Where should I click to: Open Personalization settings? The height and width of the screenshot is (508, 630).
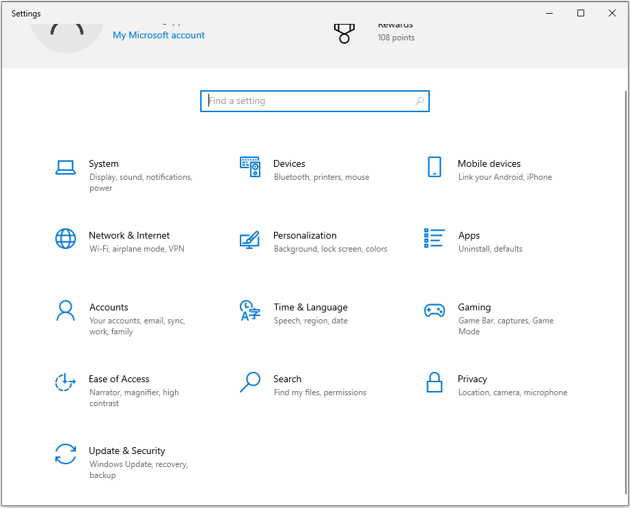point(305,235)
